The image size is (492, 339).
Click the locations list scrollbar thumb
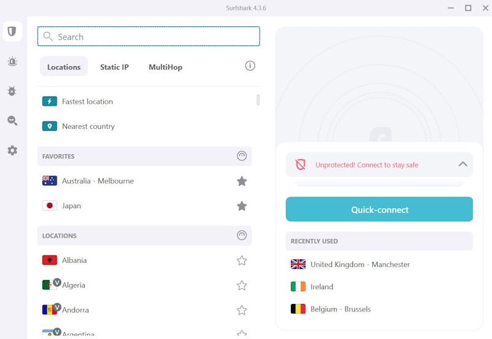point(258,100)
